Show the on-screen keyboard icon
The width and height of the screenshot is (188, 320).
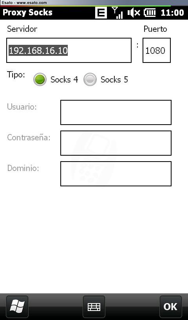point(94,307)
